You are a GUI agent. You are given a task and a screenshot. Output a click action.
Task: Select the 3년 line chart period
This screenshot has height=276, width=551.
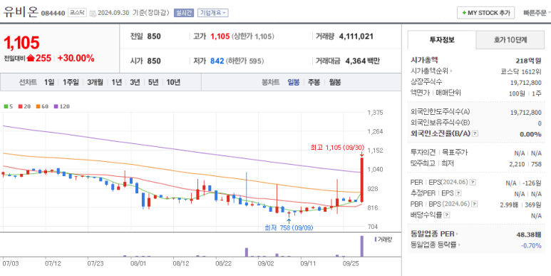(135, 82)
